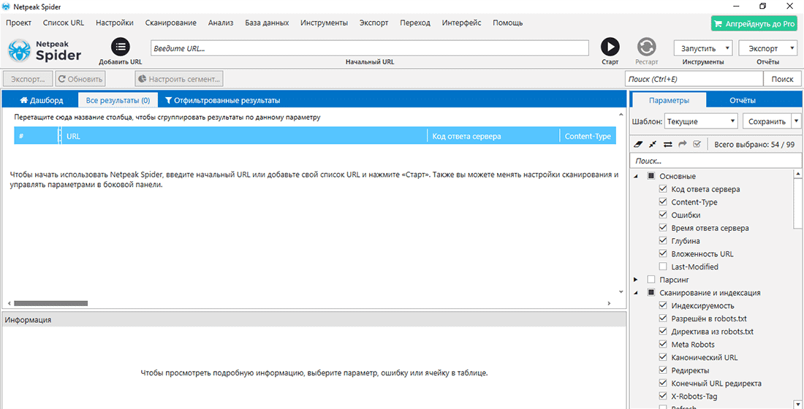Toggle Канонический URL checkbox
The width and height of the screenshot is (804, 409).
point(663,357)
